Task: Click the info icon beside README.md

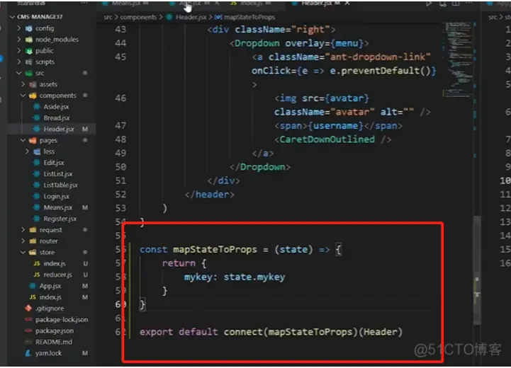Action: (28, 342)
